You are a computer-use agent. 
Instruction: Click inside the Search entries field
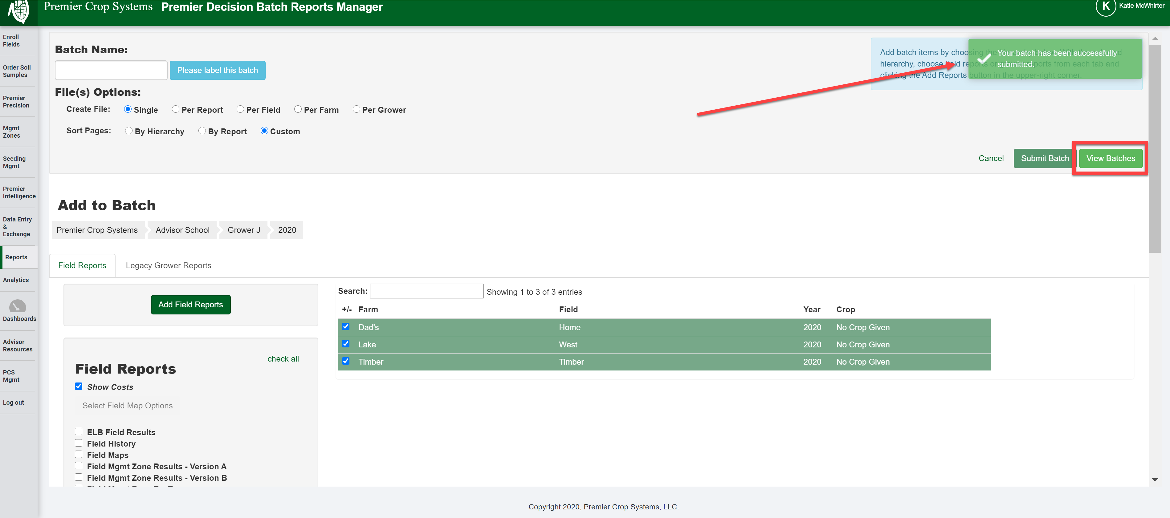pyautogui.click(x=426, y=290)
